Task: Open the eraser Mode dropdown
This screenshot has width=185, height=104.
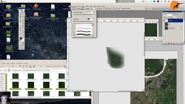Action: [x=93, y=9]
